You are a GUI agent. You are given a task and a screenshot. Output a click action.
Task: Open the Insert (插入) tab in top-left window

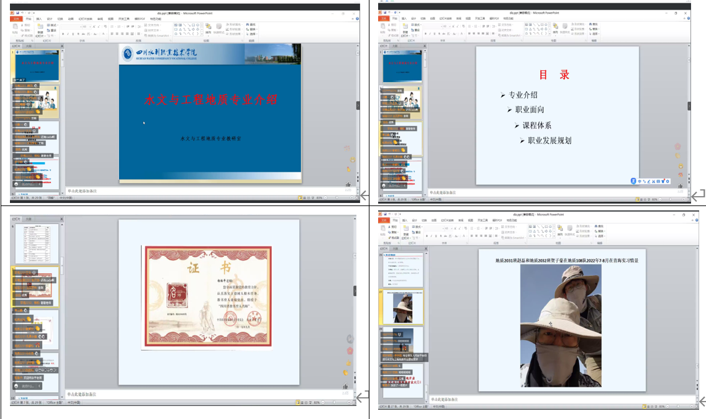(x=38, y=19)
